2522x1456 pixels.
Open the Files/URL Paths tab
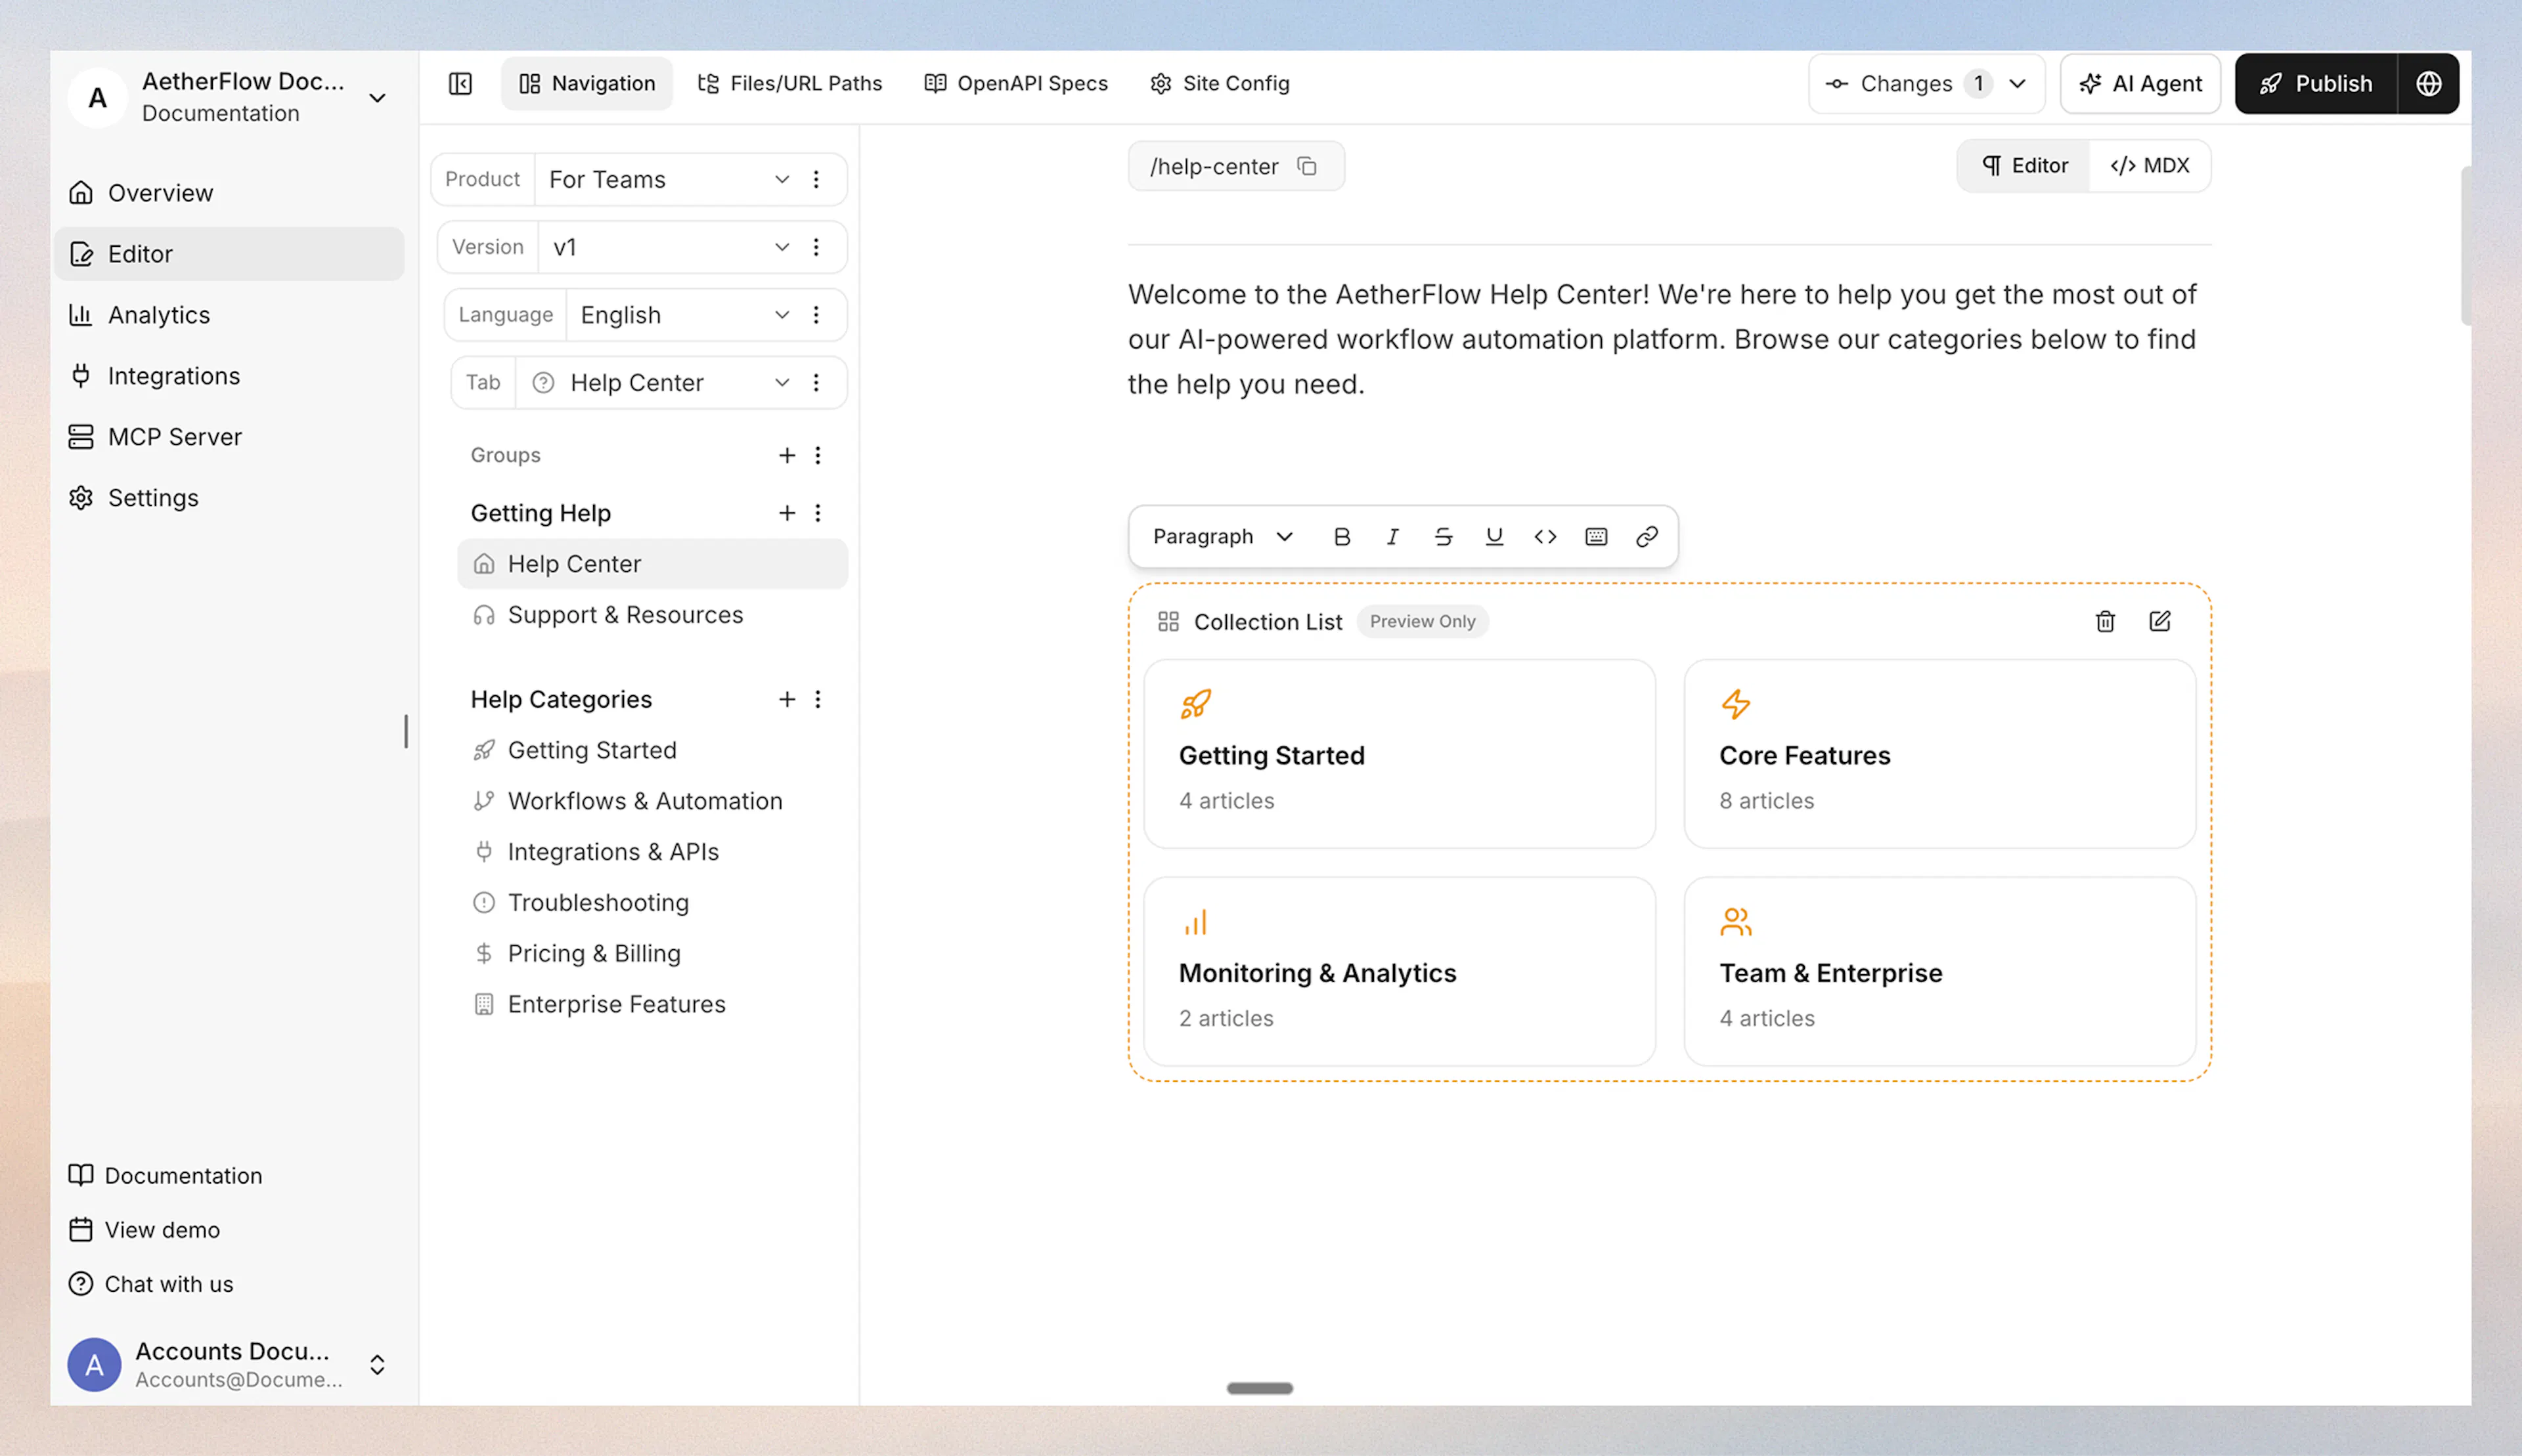789,84
